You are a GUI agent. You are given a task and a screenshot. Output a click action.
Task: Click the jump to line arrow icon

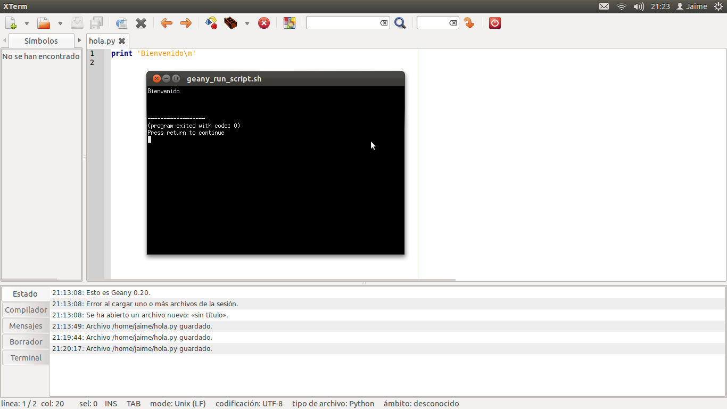[x=469, y=23]
